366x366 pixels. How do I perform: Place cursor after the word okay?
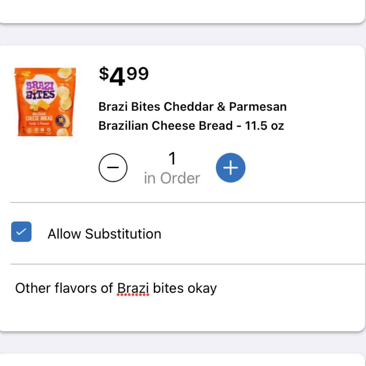(x=217, y=289)
